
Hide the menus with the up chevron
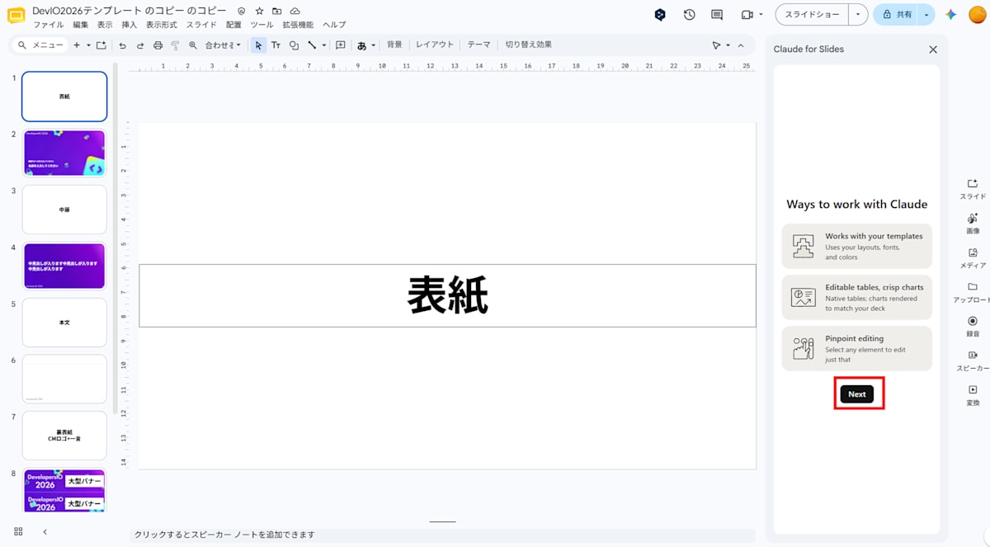point(740,45)
